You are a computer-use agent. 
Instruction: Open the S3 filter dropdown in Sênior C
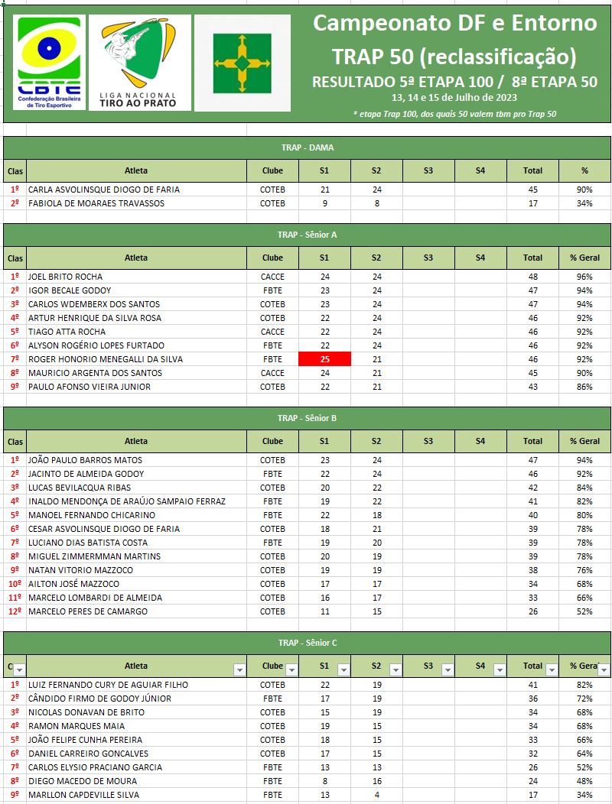448,670
